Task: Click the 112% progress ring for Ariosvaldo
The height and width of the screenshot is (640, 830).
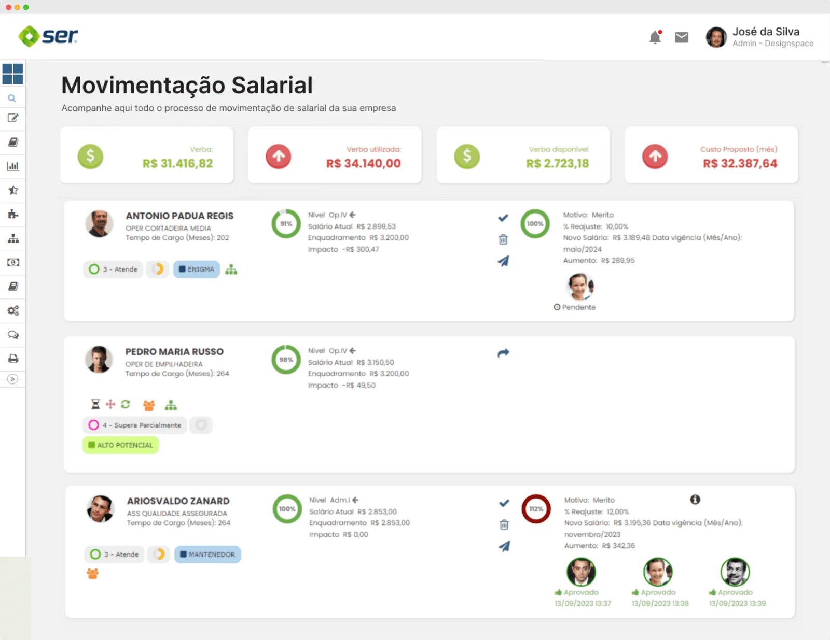Action: [x=536, y=509]
